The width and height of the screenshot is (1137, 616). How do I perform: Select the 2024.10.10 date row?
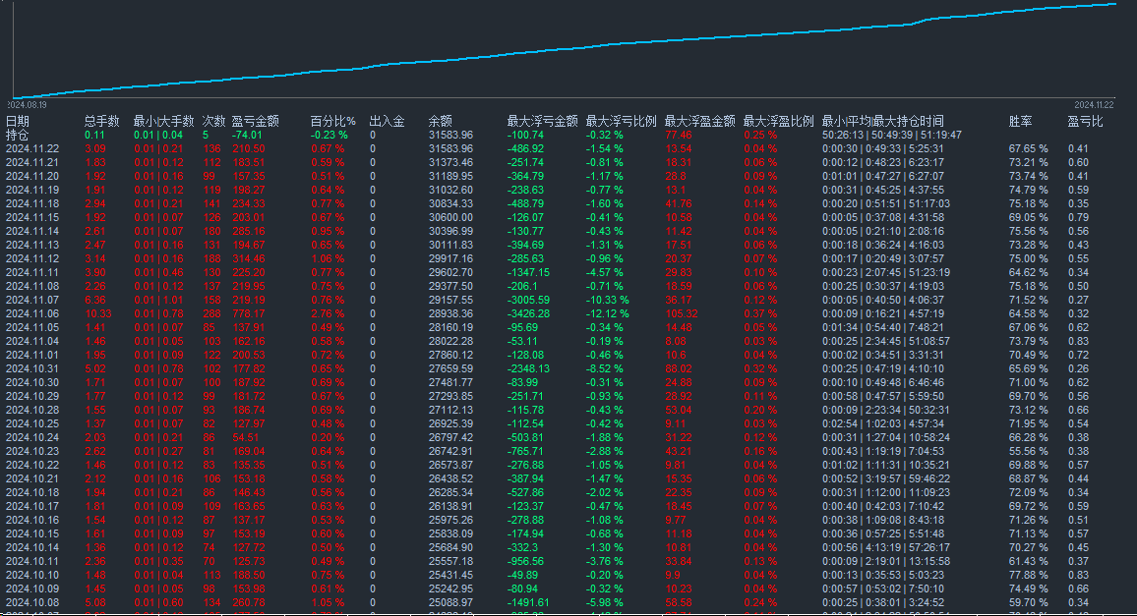coord(32,576)
